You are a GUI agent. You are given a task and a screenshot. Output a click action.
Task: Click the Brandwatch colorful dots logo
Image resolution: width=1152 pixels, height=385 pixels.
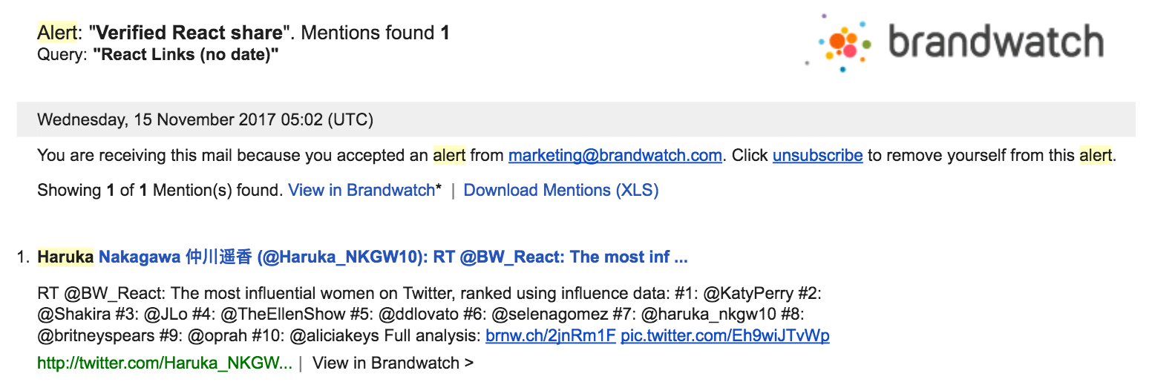point(840,42)
